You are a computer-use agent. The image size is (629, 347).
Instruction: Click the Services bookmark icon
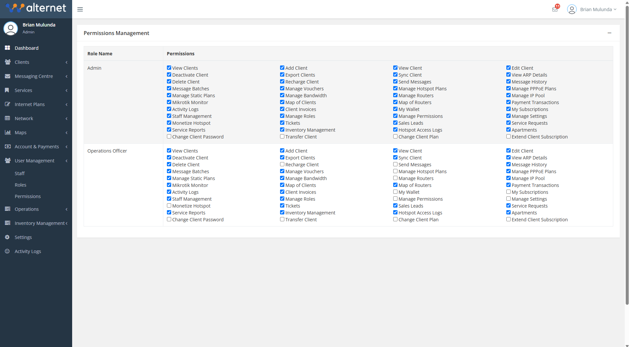coord(7,90)
